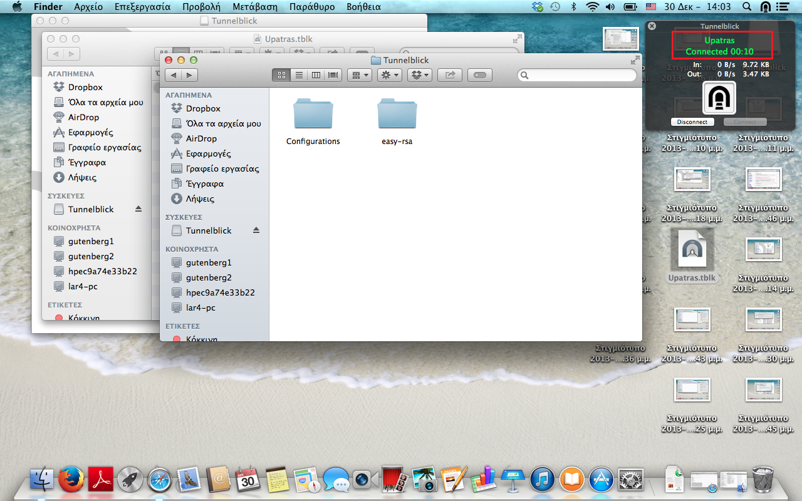Open the Apple menu
The width and height of the screenshot is (802, 501).
tap(17, 7)
